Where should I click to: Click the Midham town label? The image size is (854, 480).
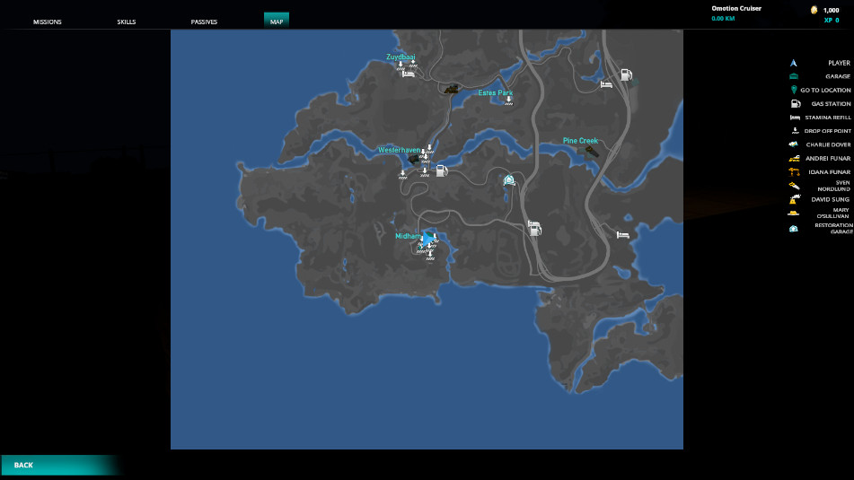pos(408,236)
